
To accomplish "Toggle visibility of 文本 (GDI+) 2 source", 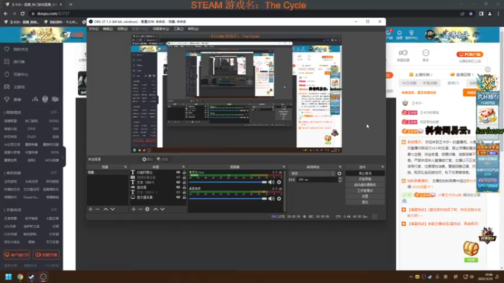I will coord(178,192).
